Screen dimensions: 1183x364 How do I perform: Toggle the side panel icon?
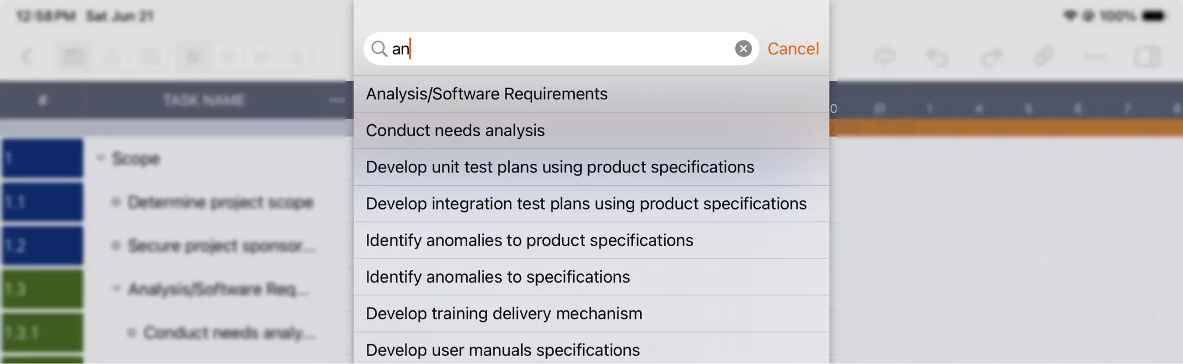click(1147, 57)
